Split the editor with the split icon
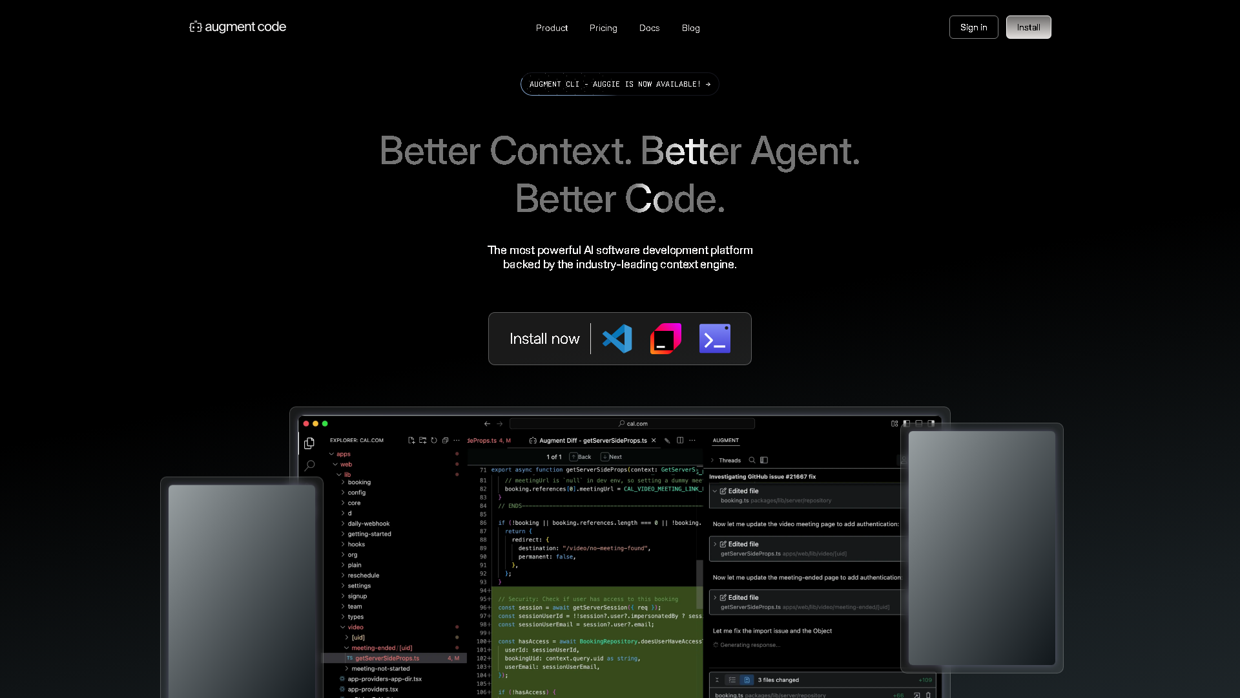1240x698 pixels. (680, 440)
